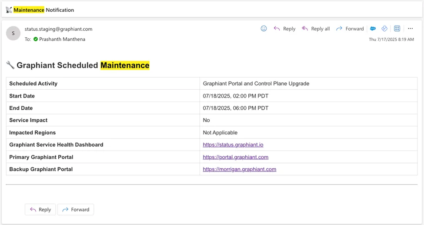Click the sender avatar with letter S
The width and height of the screenshot is (424, 225).
click(13, 33)
